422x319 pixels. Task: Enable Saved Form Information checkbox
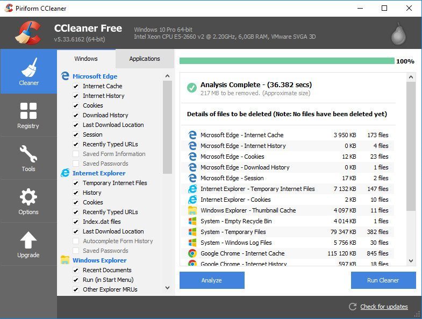76,154
